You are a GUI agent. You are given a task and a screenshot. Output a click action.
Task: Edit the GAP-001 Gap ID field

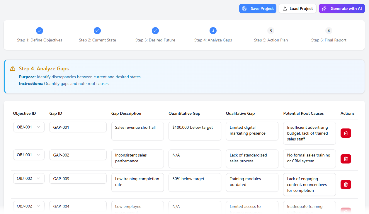[78, 127]
